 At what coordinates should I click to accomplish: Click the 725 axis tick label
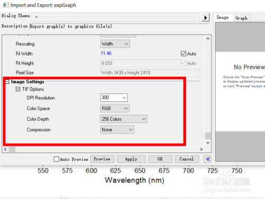(213, 171)
